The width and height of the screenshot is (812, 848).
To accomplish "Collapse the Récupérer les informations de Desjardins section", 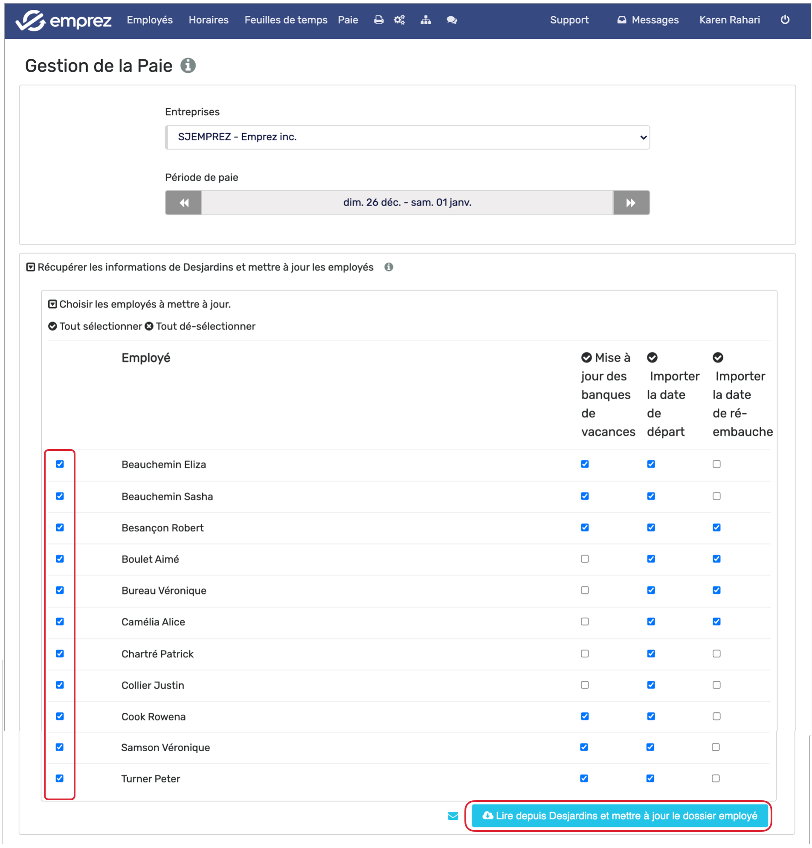I will click(31, 267).
